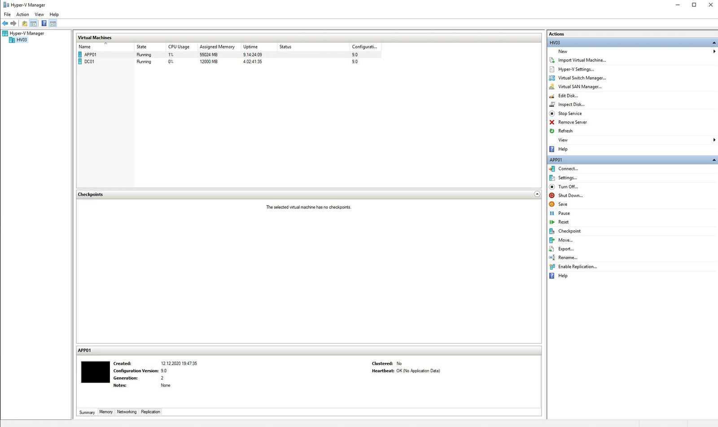Toggle the console tree toolbar icon
The height and width of the screenshot is (427, 718).
tap(33, 23)
